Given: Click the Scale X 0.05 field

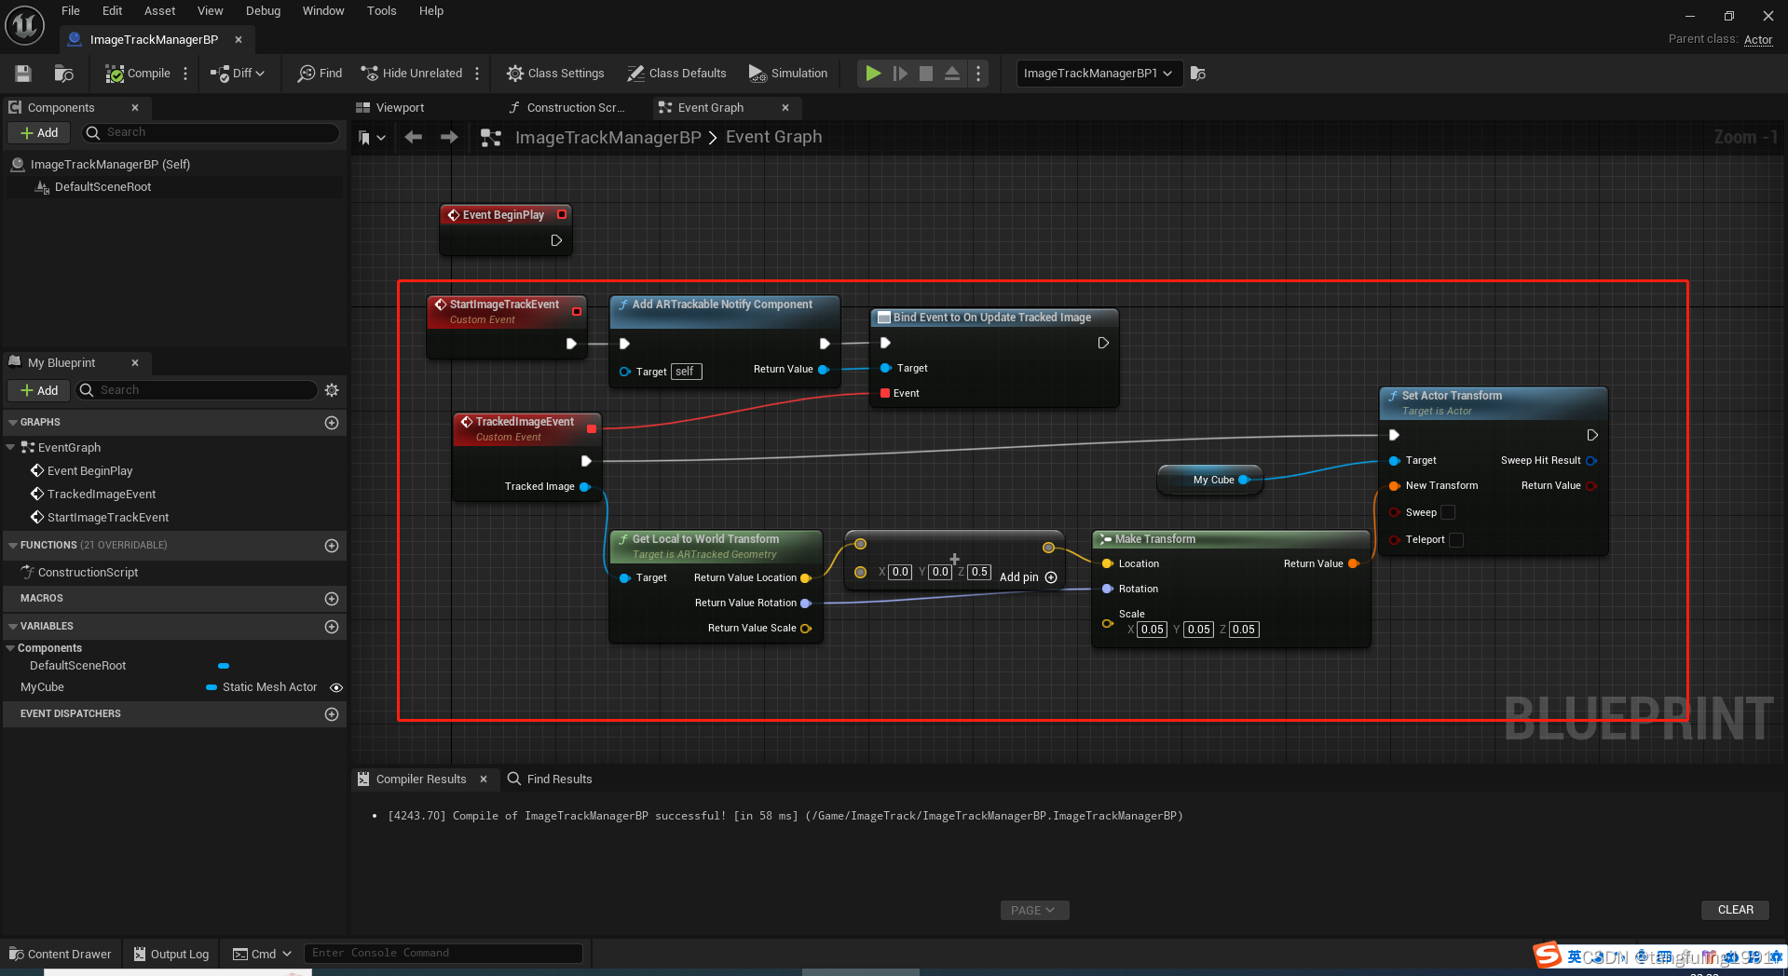Looking at the screenshot, I should coord(1153,630).
